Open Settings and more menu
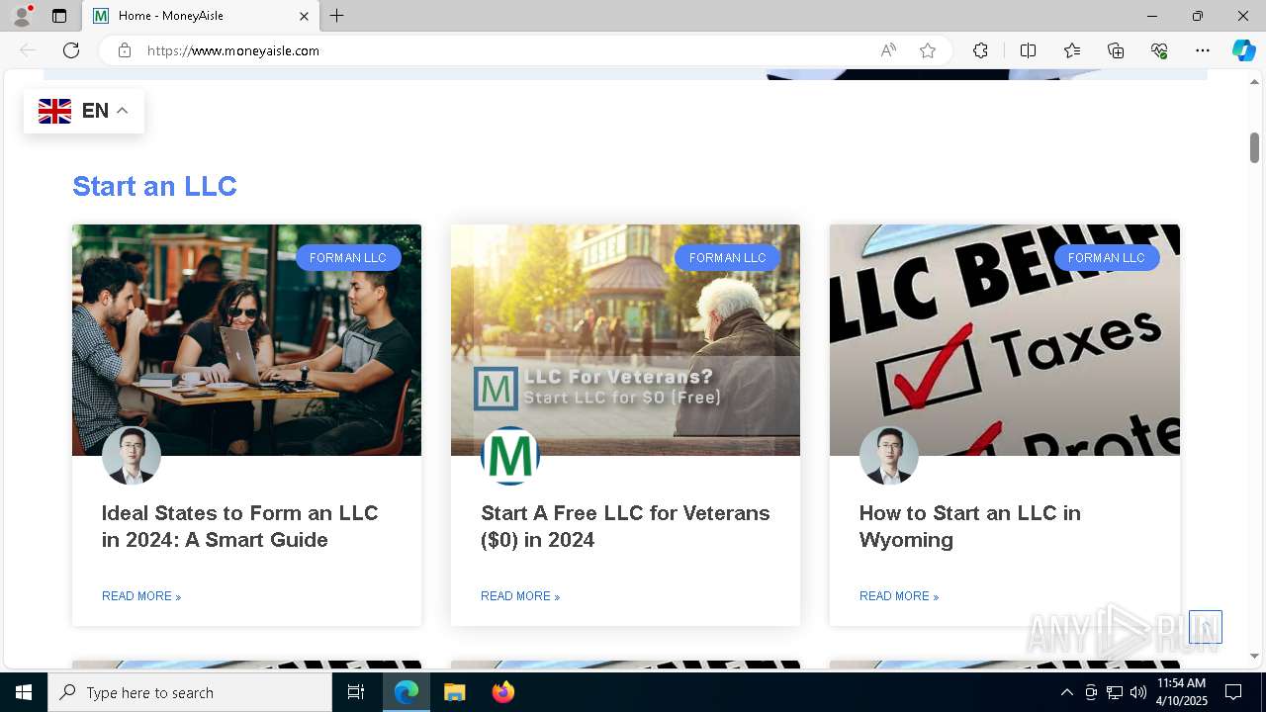The height and width of the screenshot is (712, 1266). coord(1203,50)
